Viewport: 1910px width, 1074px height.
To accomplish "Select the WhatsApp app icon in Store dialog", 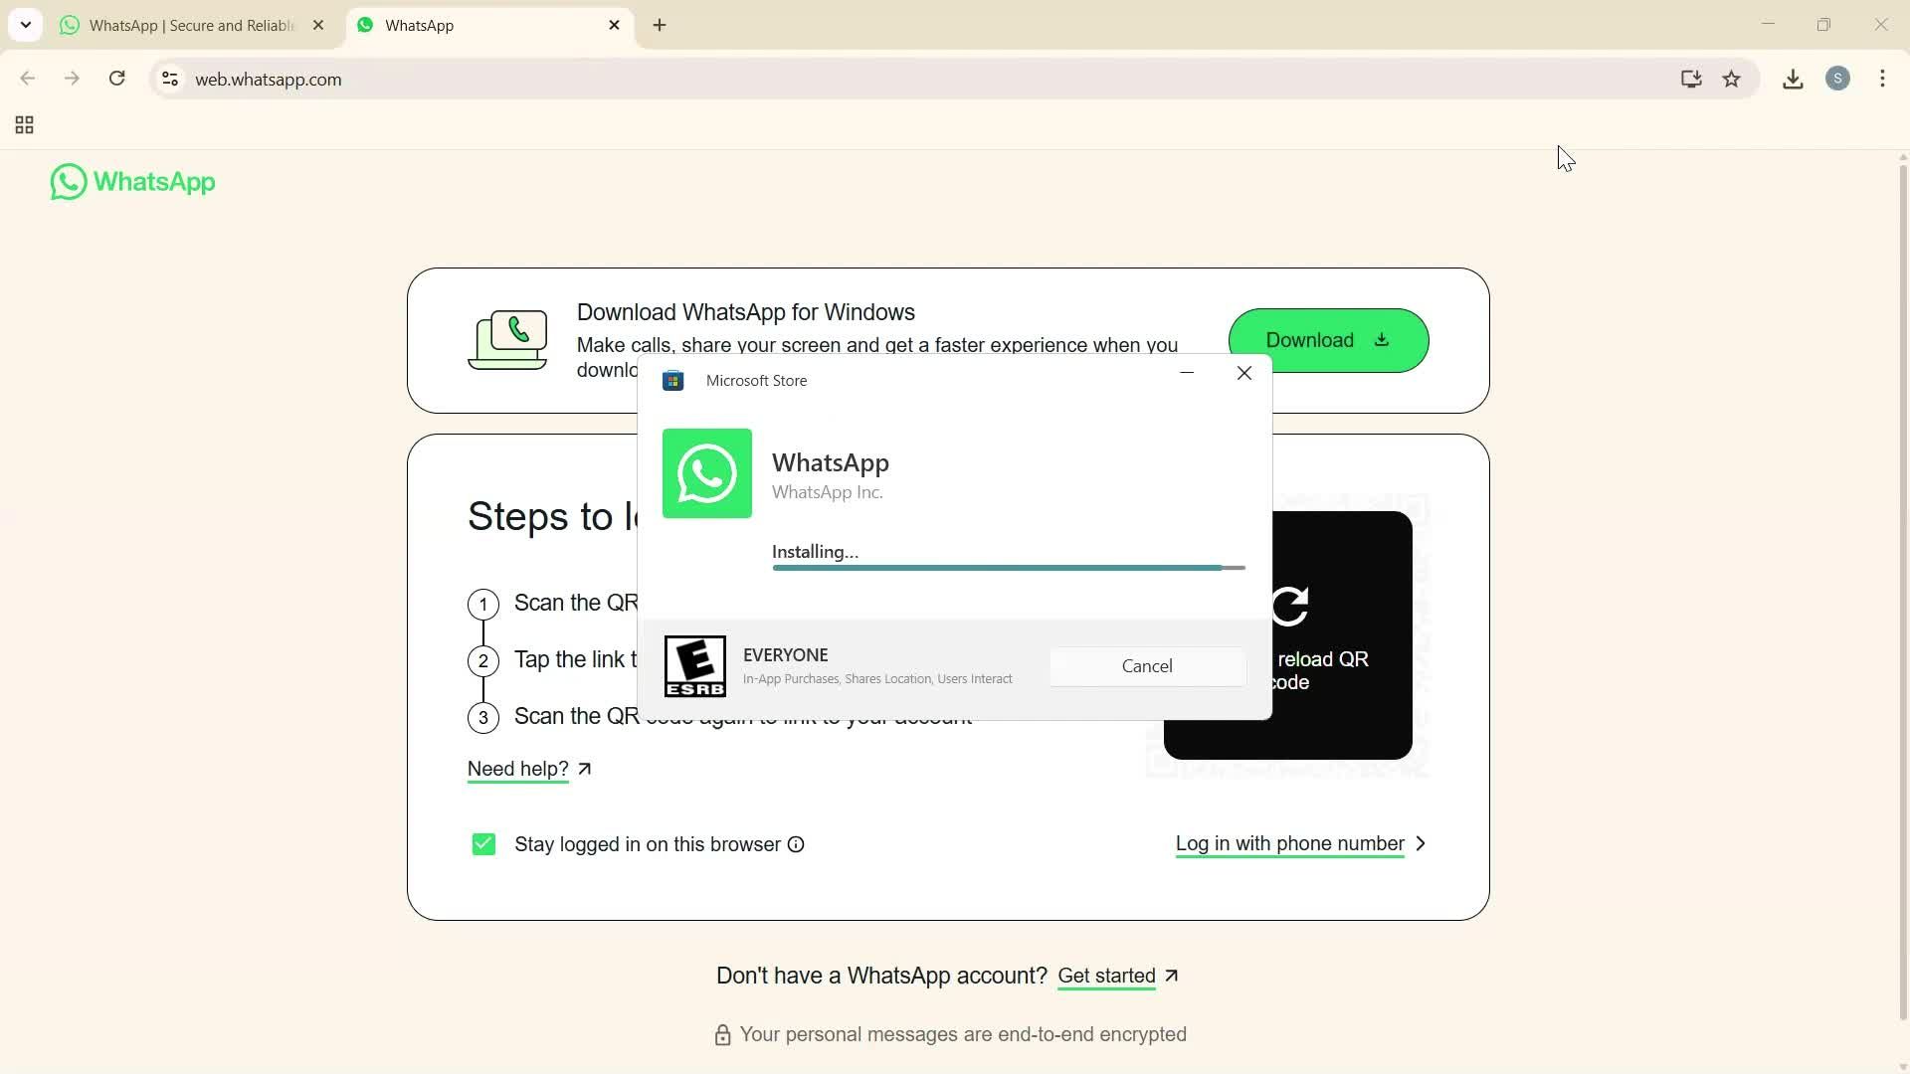I will (x=706, y=473).
